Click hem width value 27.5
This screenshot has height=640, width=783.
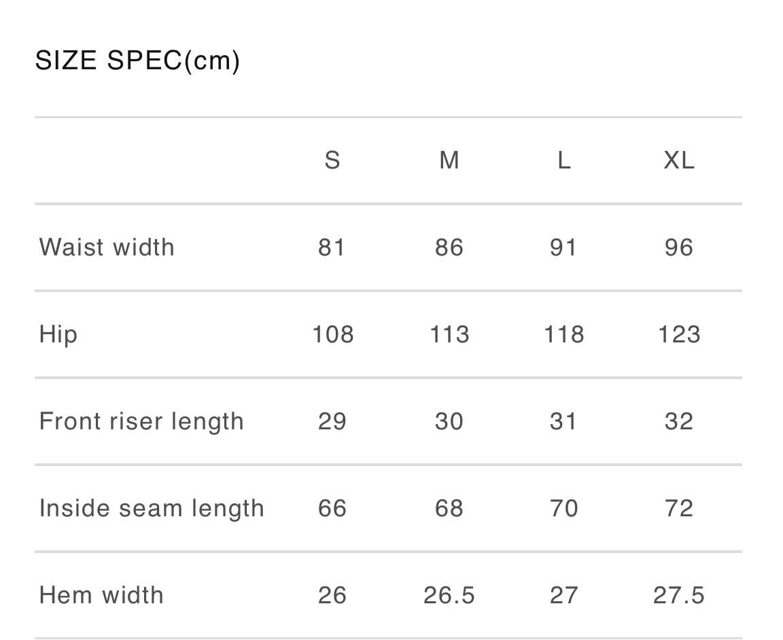[x=679, y=595]
